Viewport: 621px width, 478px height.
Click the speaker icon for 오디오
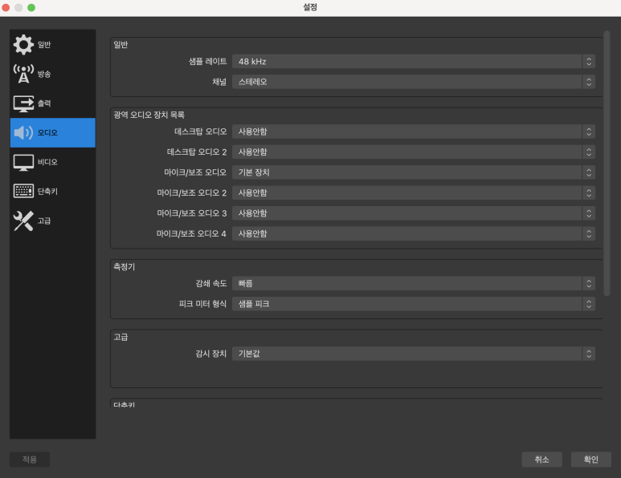pyautogui.click(x=23, y=132)
